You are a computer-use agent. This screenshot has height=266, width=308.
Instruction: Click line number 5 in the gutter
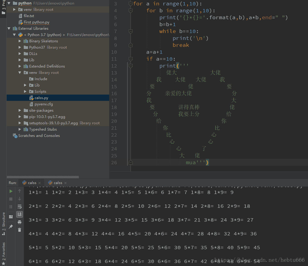coord(115,17)
